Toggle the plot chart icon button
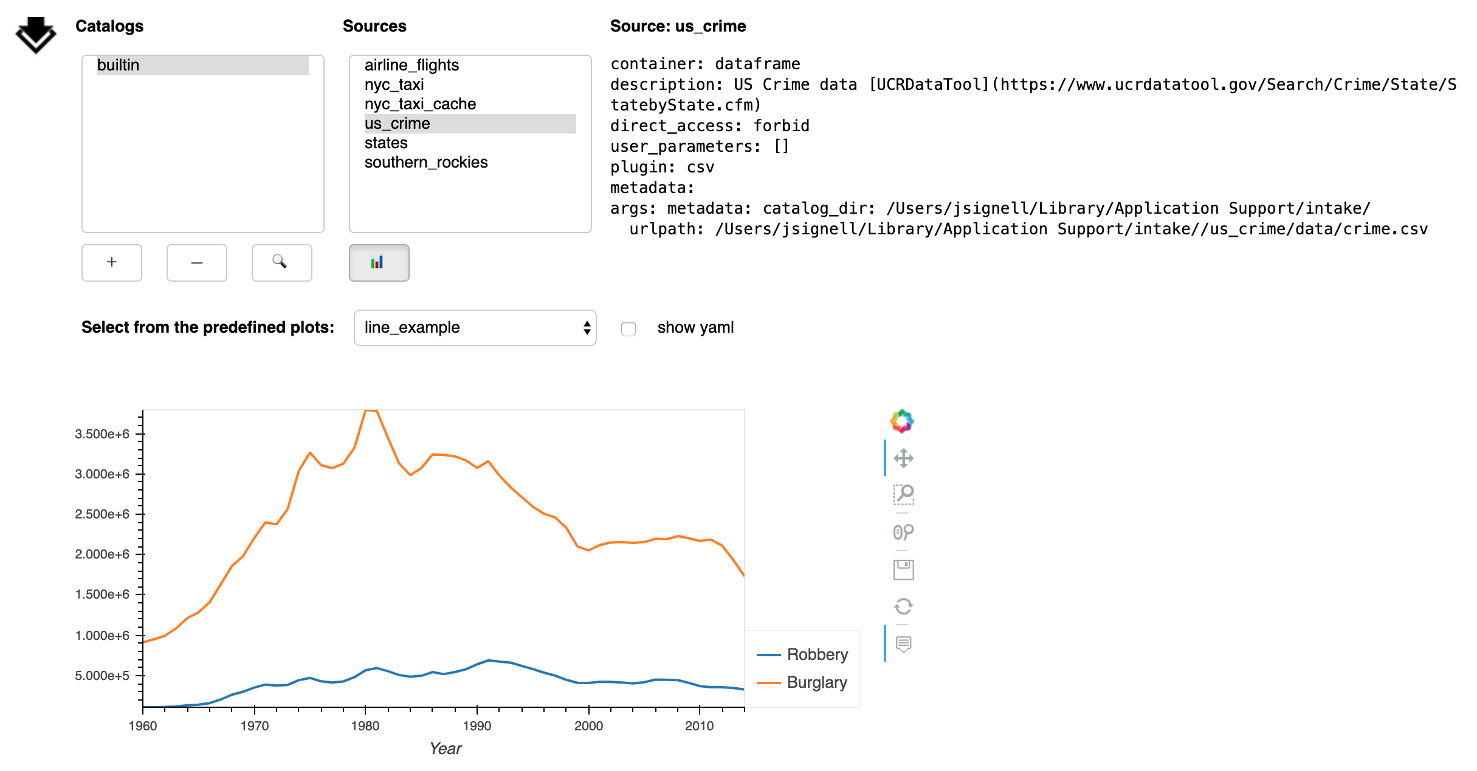This screenshot has height=771, width=1477. (379, 262)
